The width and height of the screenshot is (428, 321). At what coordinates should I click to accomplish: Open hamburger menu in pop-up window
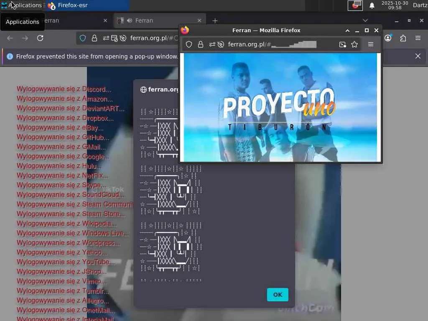371,44
